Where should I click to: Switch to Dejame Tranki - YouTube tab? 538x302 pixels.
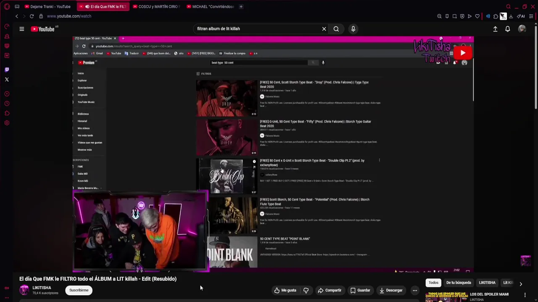[x=47, y=6]
